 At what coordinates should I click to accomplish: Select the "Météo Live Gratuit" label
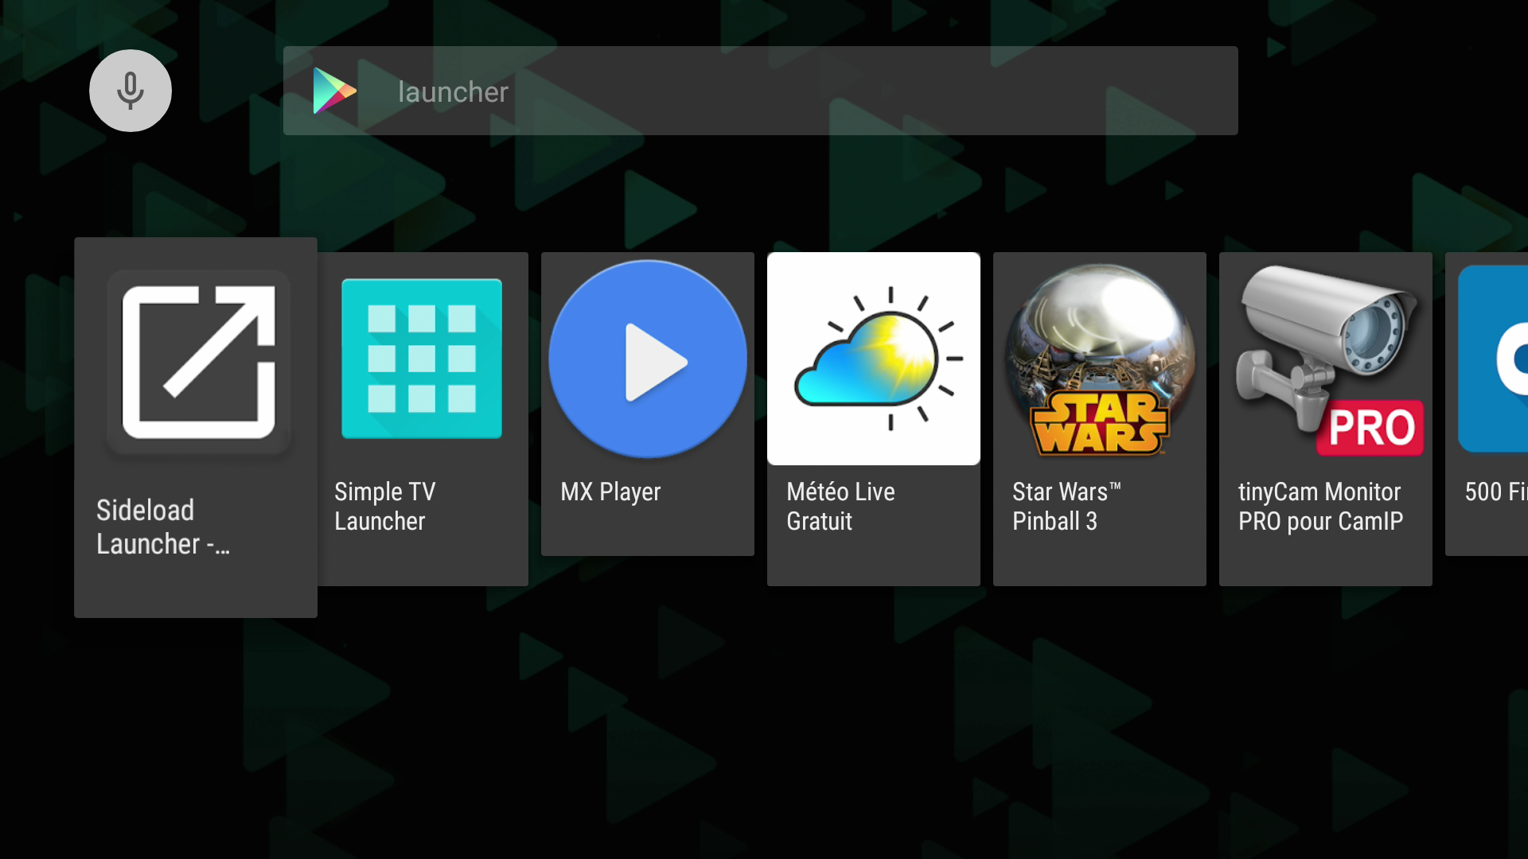coord(840,506)
